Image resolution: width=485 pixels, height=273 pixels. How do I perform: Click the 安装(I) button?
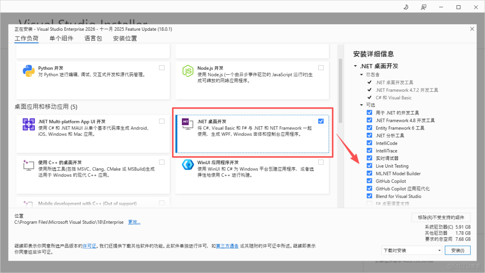coord(458,250)
